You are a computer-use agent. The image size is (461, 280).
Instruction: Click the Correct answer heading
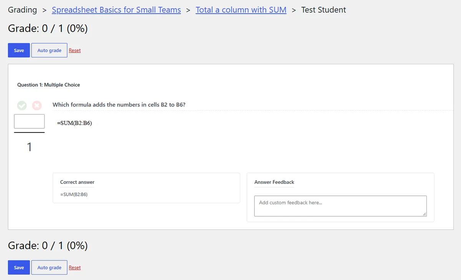coord(77,182)
